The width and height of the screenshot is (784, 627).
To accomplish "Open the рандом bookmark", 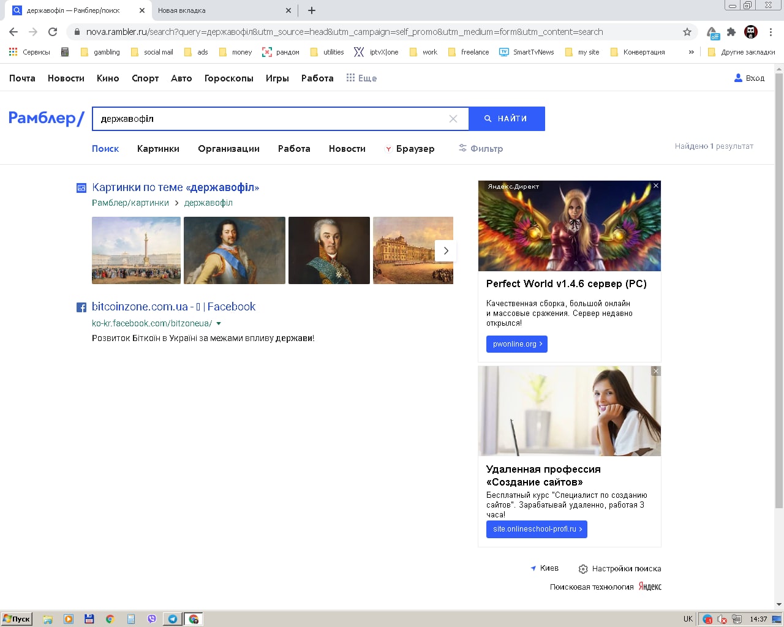I will 281,52.
